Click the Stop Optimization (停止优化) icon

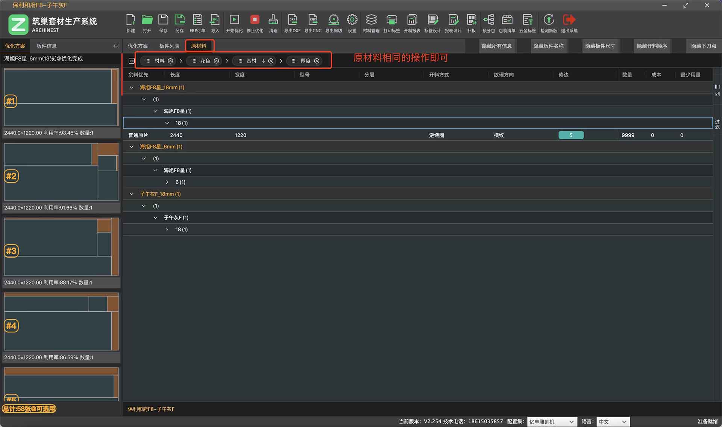point(255,20)
